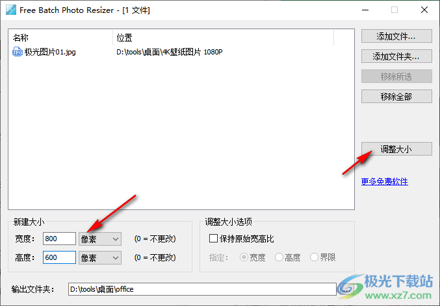Close the Free Batch Photo Resizer window
440x306 pixels.
pos(424,10)
